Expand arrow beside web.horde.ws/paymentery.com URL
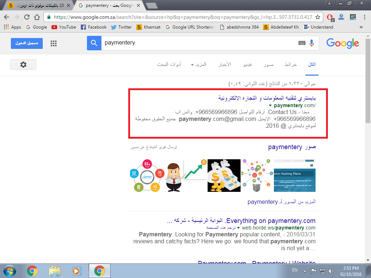Viewport: 371px width, 278px height. pos(238,228)
